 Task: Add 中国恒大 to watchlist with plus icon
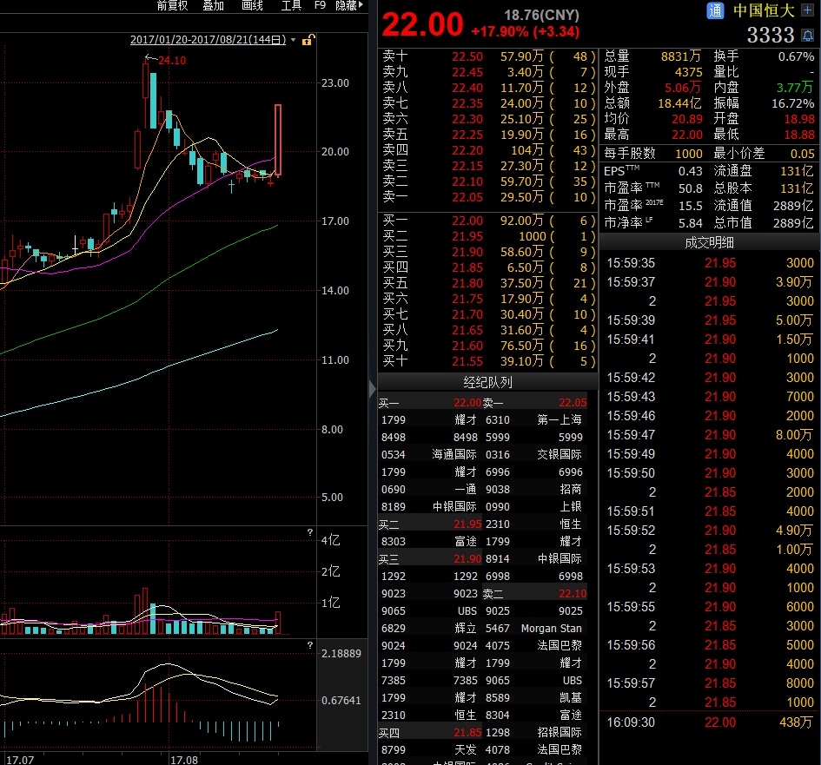[x=807, y=10]
